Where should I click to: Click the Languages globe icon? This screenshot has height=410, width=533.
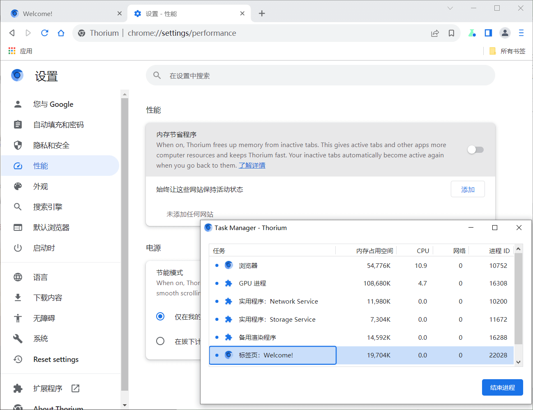[x=18, y=277]
